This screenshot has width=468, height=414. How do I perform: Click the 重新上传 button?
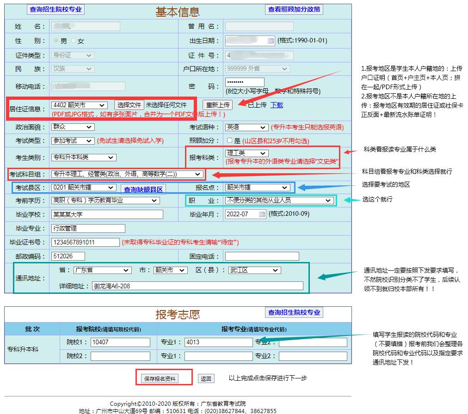coord(218,105)
